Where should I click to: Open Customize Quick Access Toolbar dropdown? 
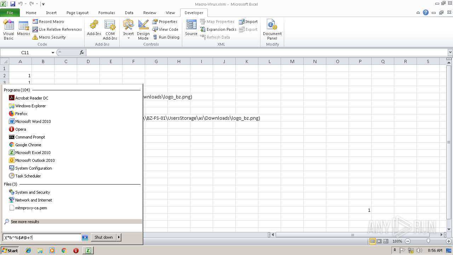tap(43, 4)
